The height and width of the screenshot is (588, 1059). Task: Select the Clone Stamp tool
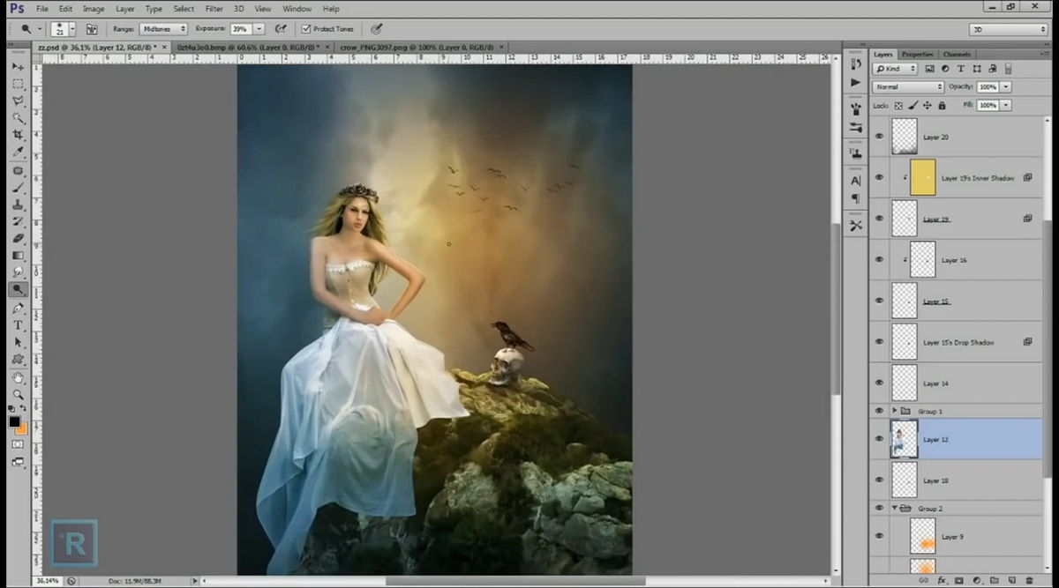tap(18, 204)
